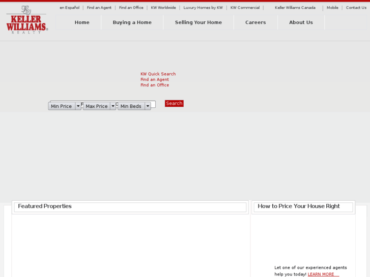Open Luxury Homes by KW link
Screen dimensions: 370x277
tap(203, 8)
